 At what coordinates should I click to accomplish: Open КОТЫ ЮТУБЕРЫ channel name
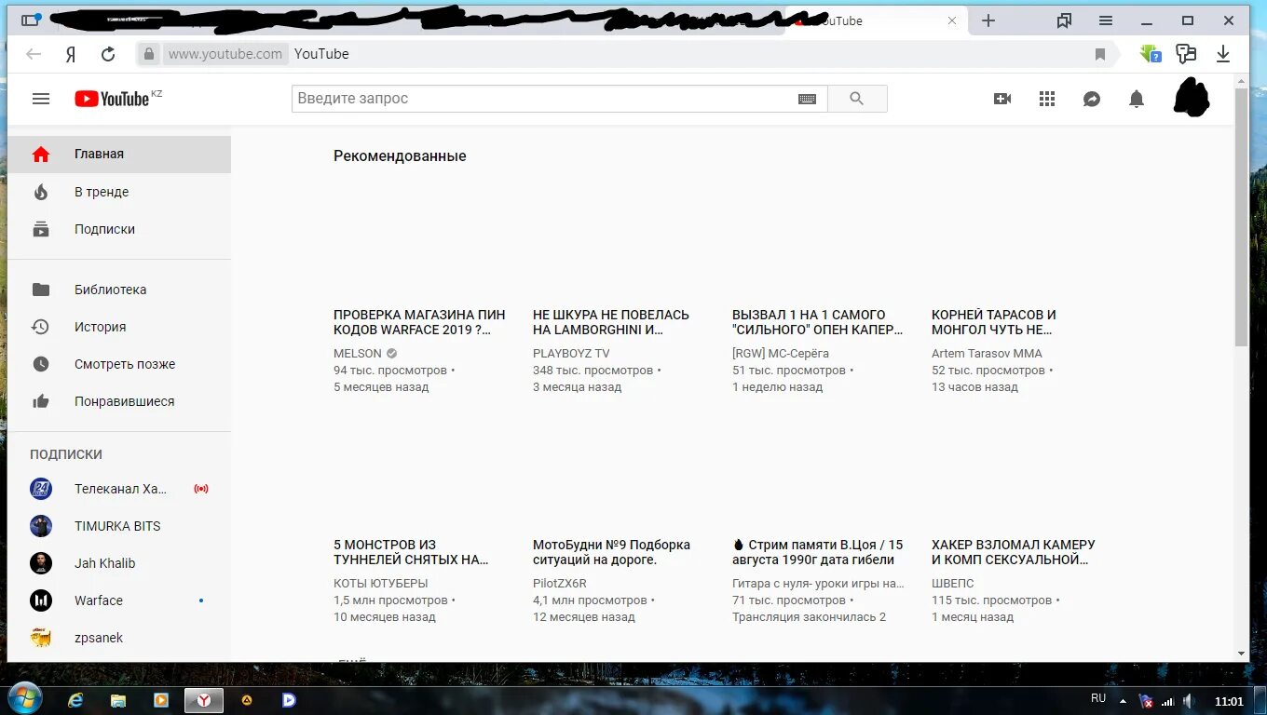point(381,584)
